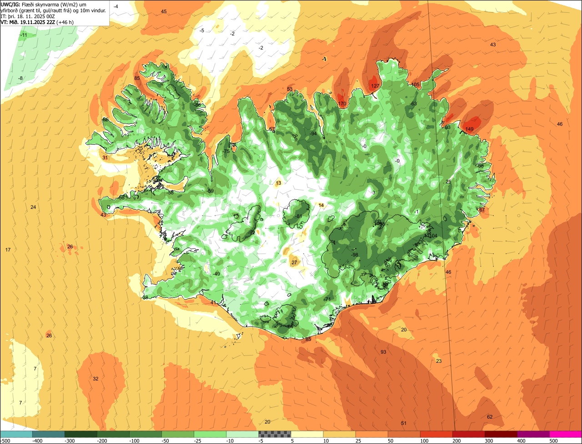
Task: Select the '-49' value in southwest Iceland
Action: click(x=216, y=274)
